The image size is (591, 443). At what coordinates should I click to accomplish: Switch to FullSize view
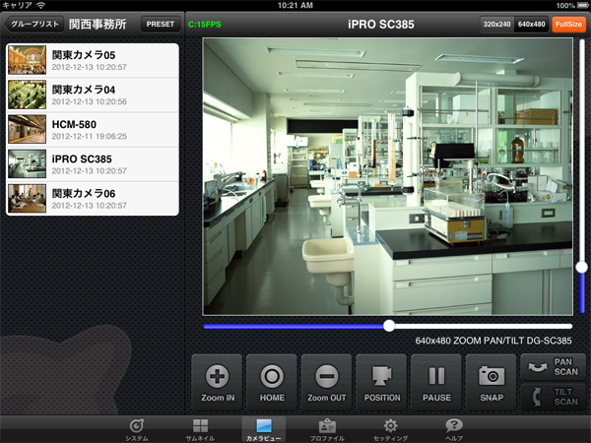click(568, 23)
